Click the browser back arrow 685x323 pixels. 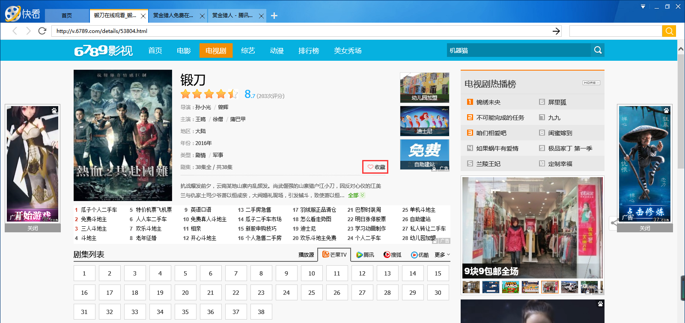[15, 31]
